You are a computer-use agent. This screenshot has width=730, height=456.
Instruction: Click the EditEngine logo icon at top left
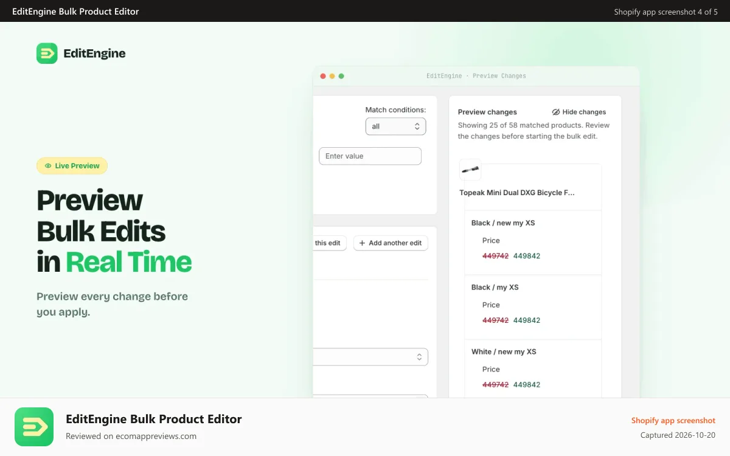pyautogui.click(x=47, y=54)
